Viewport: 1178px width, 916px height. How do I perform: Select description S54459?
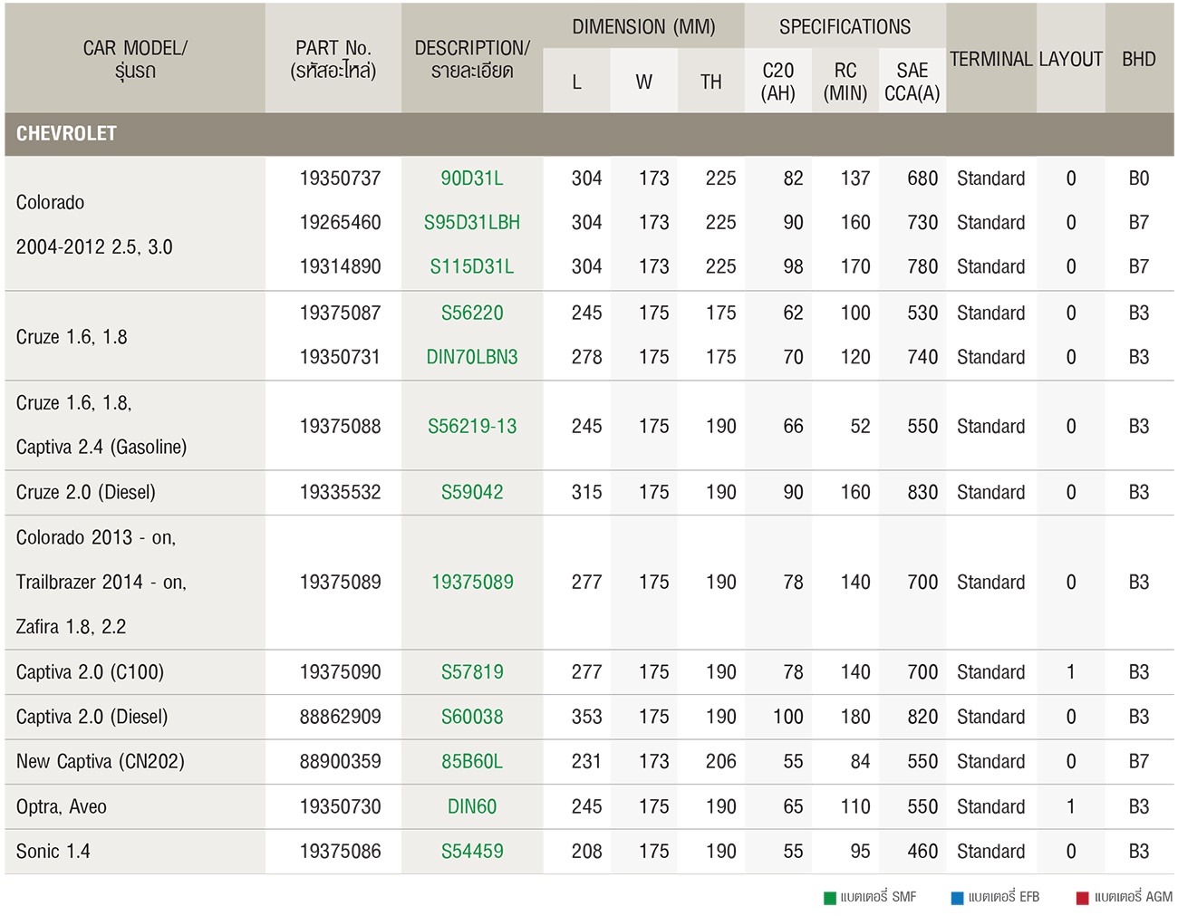[x=472, y=852]
